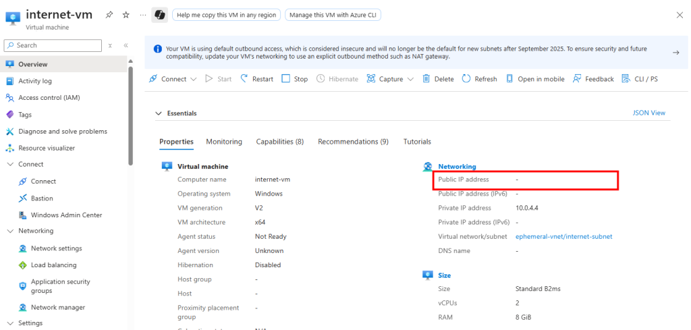
Task: Click the expand/collapse arrows next to search
Action: pos(110,45)
